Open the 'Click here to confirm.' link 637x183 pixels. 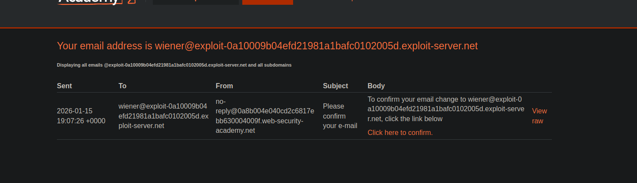point(400,132)
